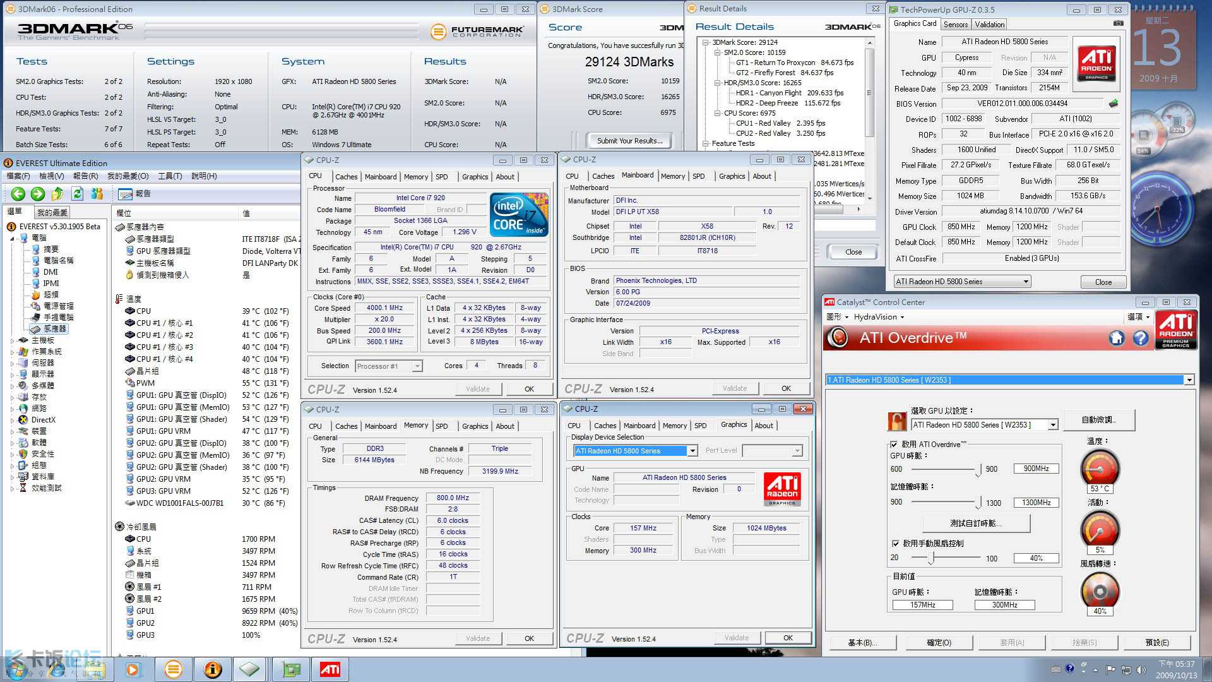1212x682 pixels.
Task: Open the Select GPU dropdown in ATI Overdrive
Action: click(1053, 425)
